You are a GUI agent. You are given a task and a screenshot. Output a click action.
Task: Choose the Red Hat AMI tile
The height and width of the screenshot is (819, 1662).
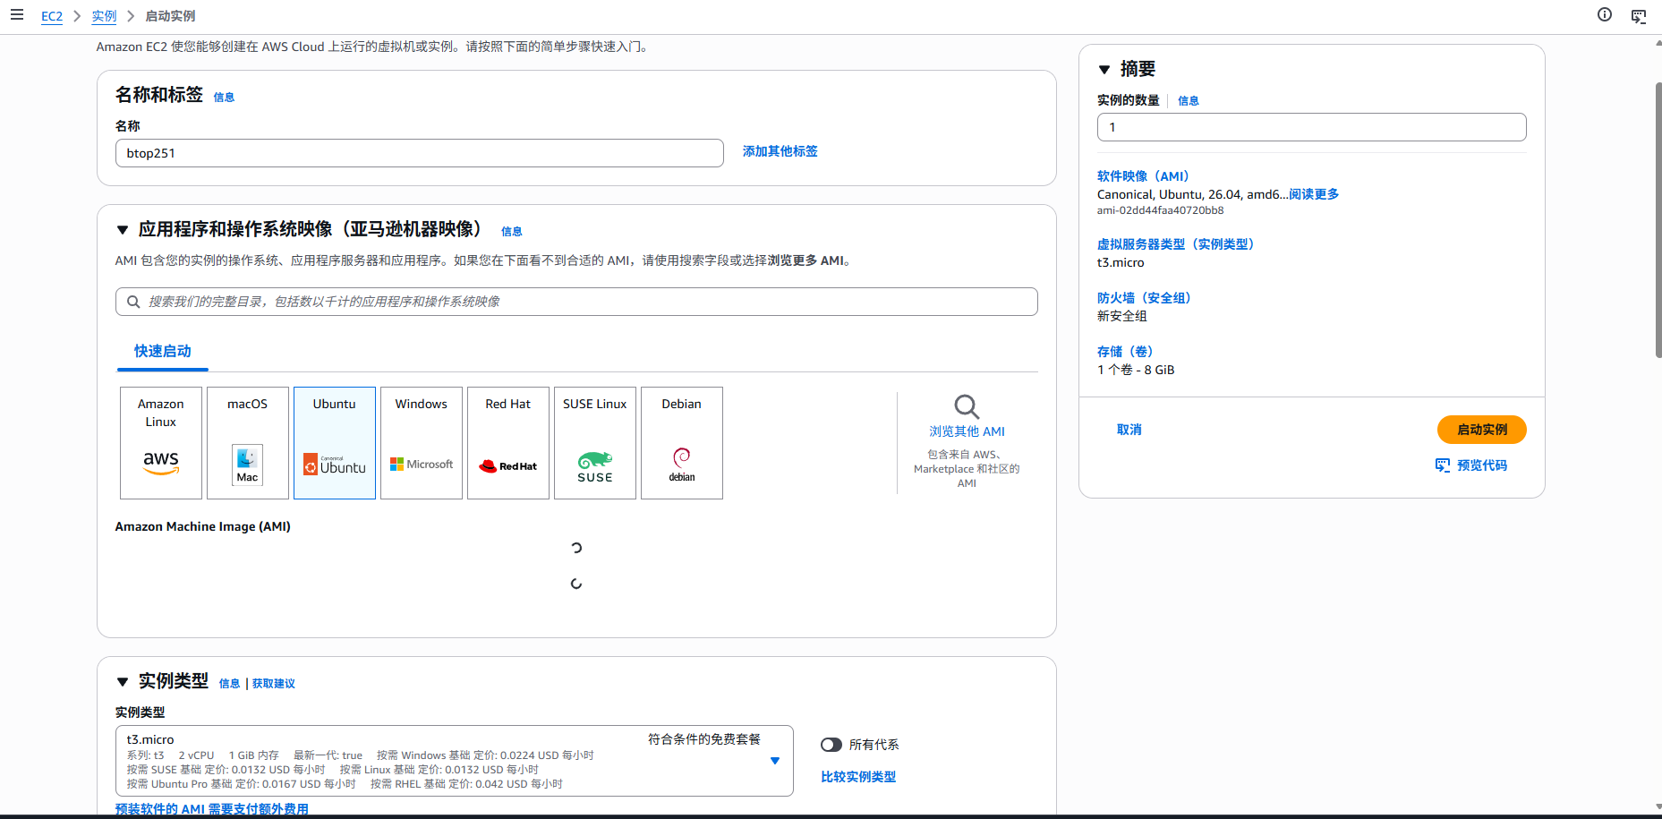pos(508,443)
